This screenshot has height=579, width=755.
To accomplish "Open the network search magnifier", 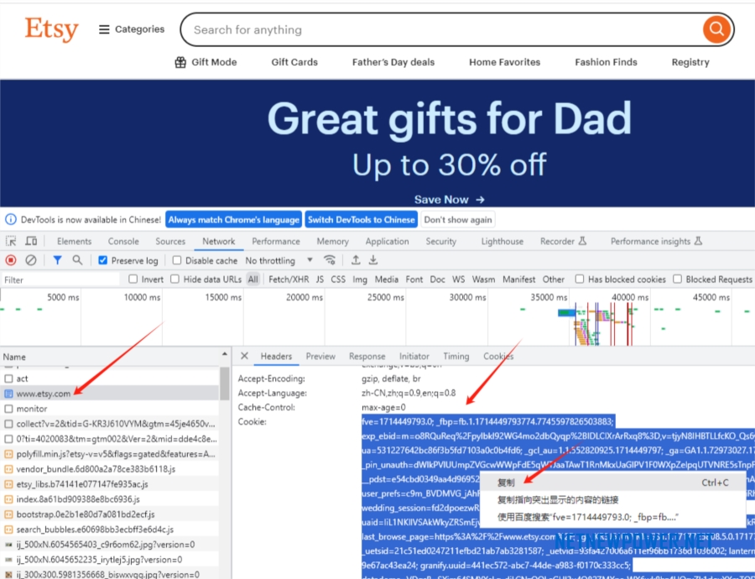I will point(77,261).
